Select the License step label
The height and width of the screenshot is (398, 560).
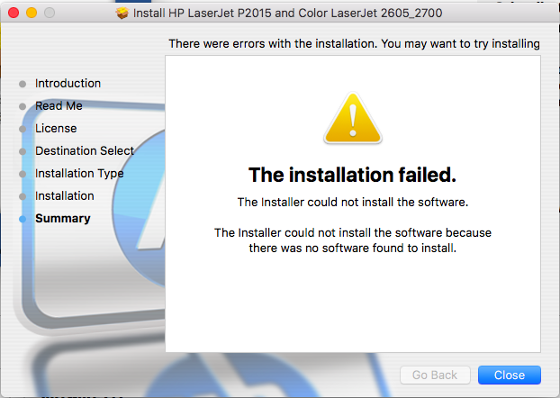[56, 128]
